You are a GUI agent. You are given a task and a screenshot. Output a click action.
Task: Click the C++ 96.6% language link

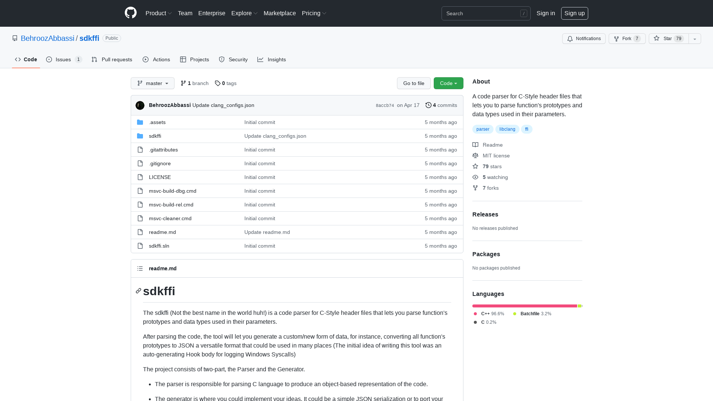tap(489, 314)
